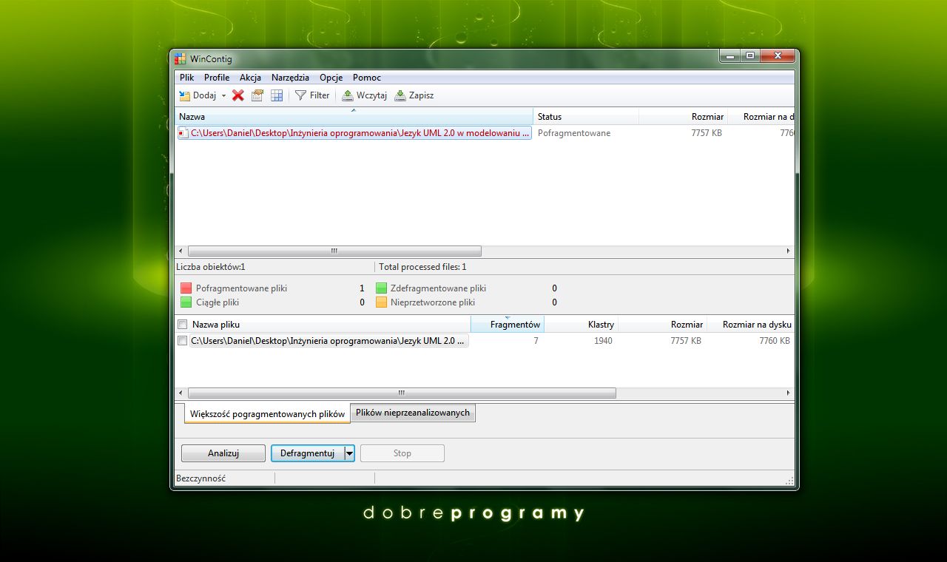
Task: Sort by the Status column header
Action: click(x=586, y=117)
